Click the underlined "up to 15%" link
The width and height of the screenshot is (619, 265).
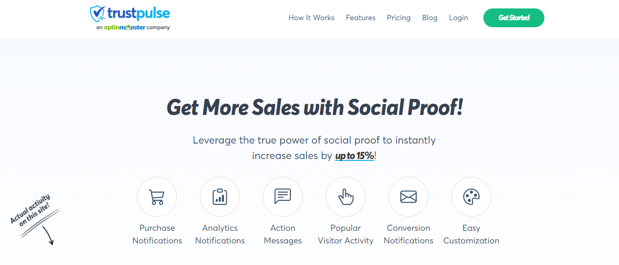coord(354,156)
